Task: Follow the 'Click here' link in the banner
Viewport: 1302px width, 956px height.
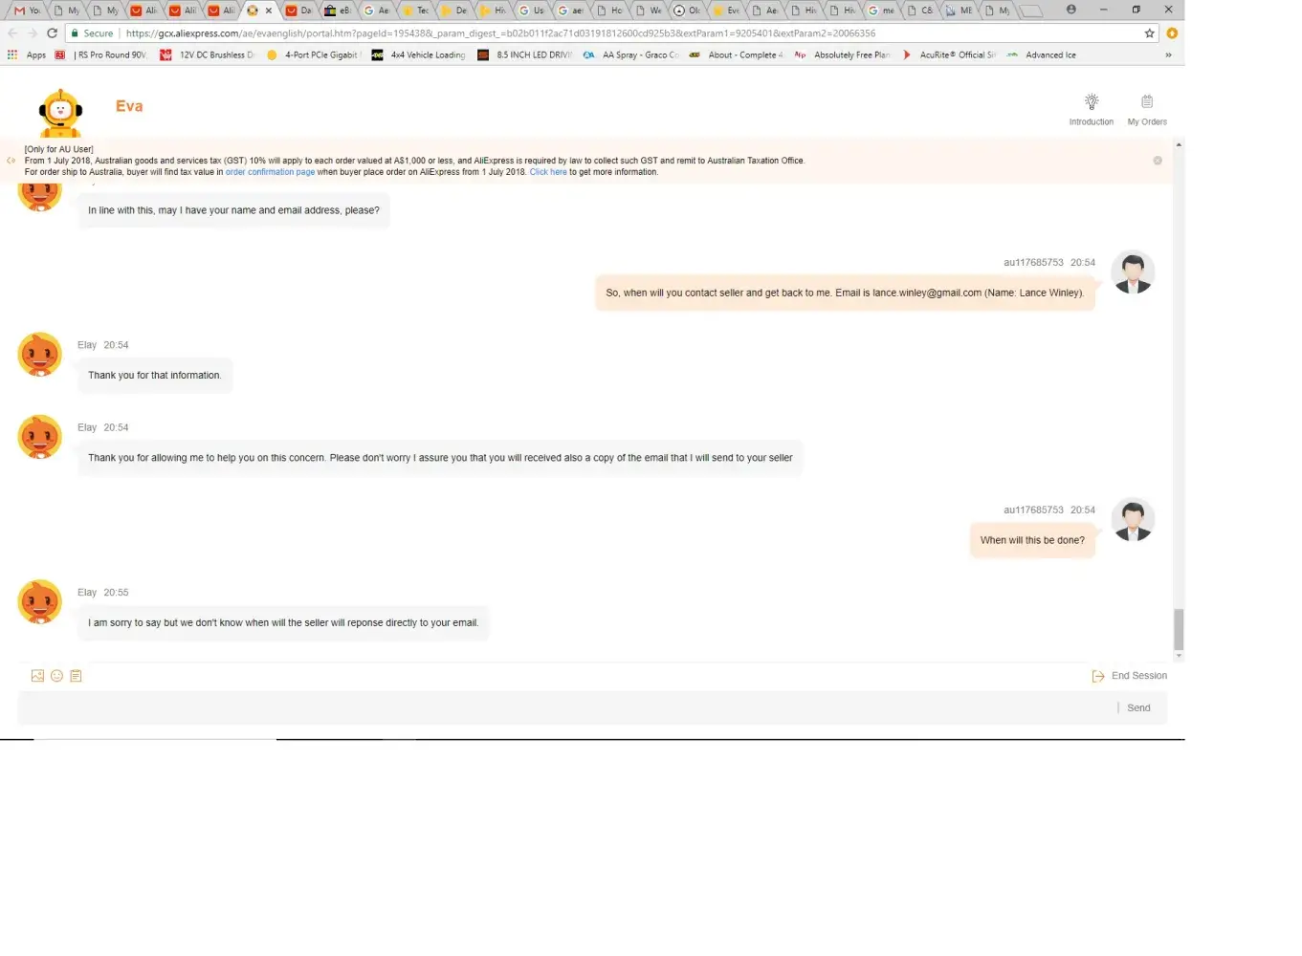Action: point(548,172)
